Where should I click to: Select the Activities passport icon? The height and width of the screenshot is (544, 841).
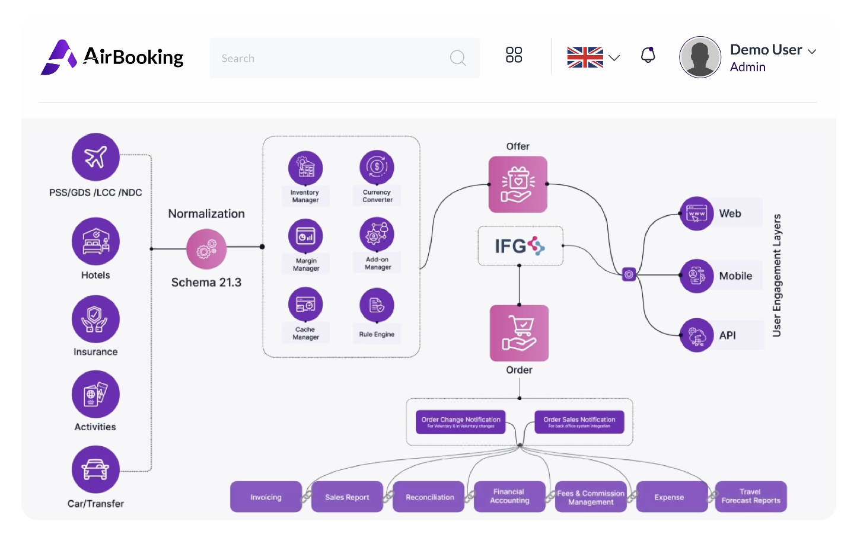(95, 394)
